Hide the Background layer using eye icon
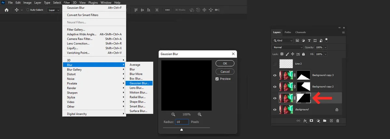This screenshot has height=139, width=390. (275, 109)
